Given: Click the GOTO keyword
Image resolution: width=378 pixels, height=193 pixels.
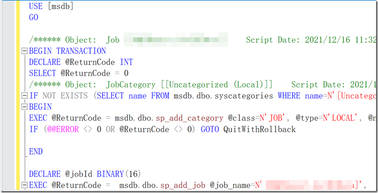Looking at the screenshot, I should point(210,129).
